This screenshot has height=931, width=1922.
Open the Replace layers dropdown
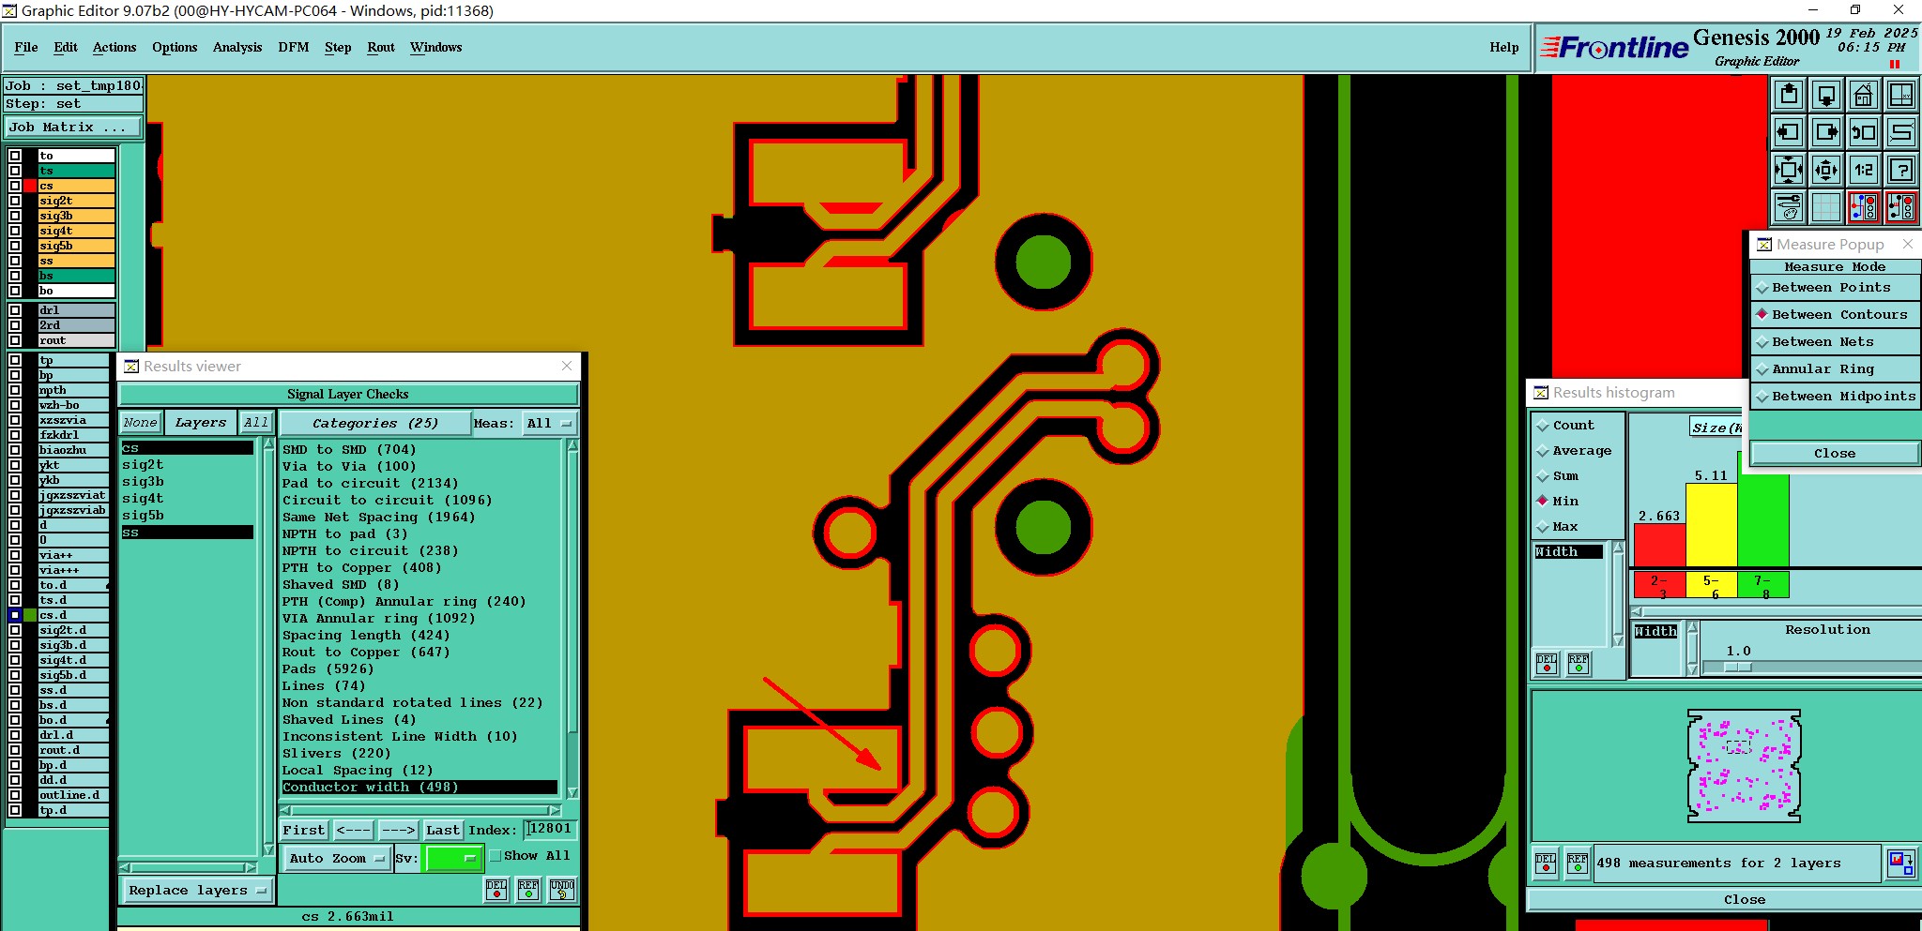pyautogui.click(x=197, y=891)
